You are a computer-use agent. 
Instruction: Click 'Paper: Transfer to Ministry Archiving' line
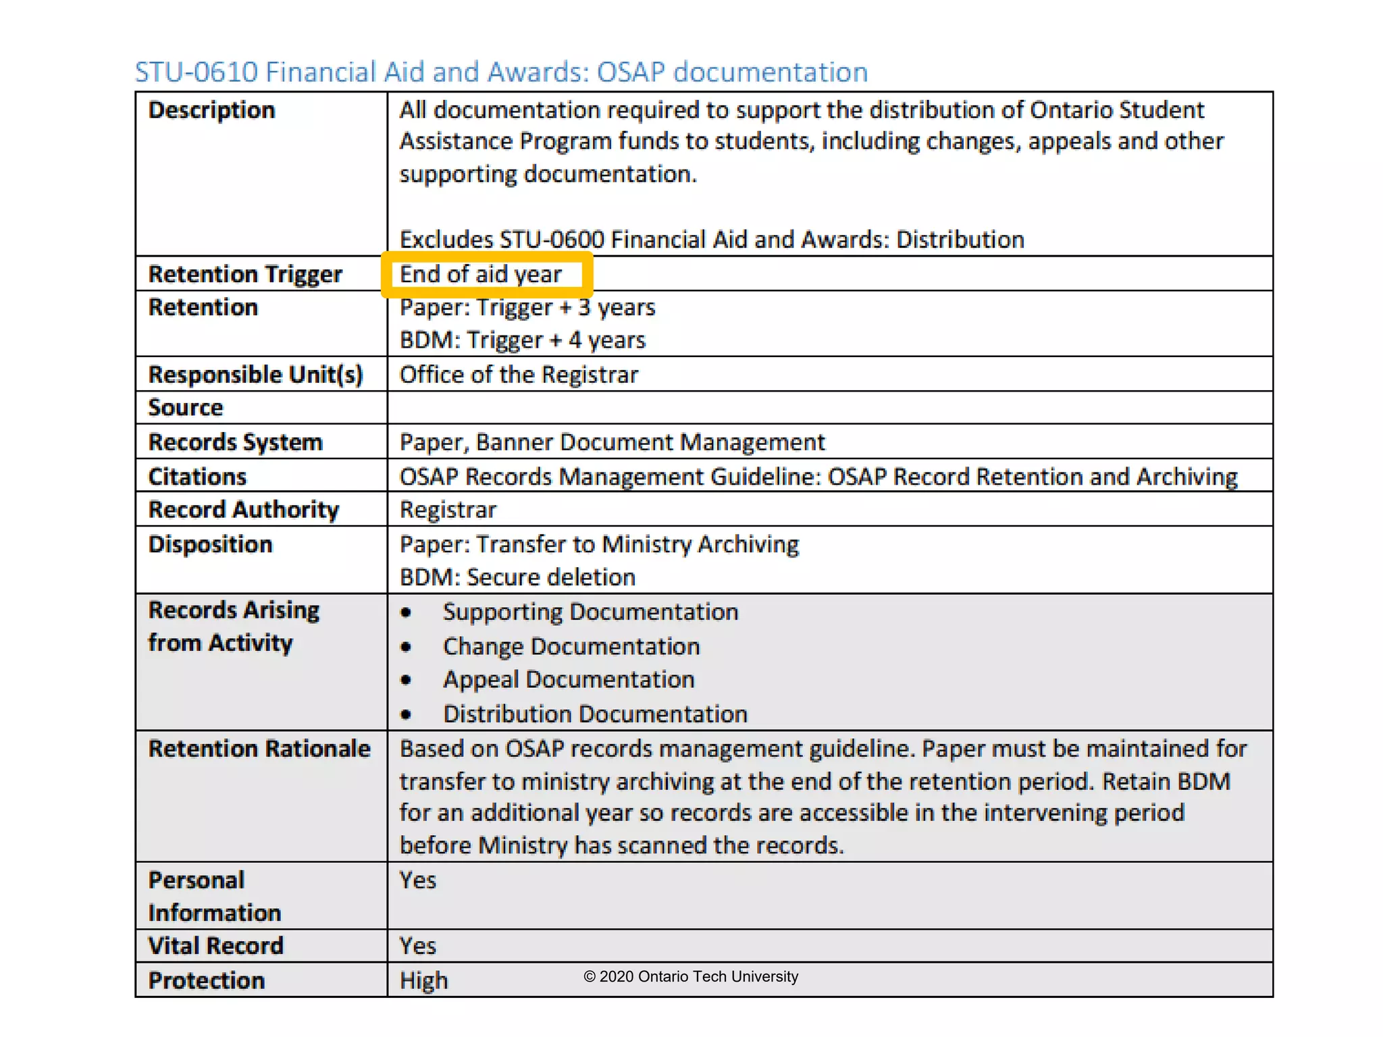click(599, 544)
